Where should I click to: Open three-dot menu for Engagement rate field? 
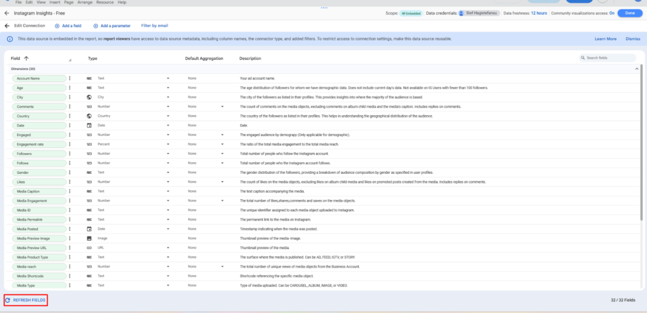coord(70,144)
